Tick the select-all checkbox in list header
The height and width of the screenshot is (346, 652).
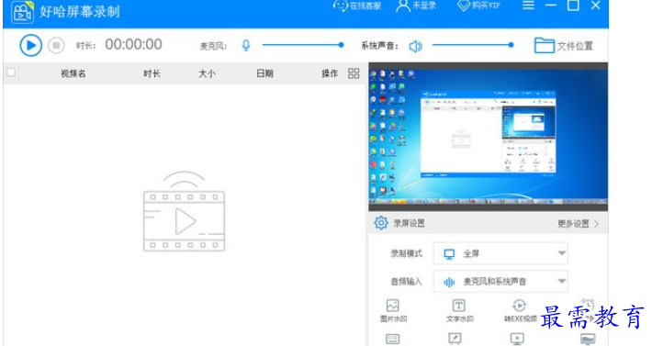tap(11, 73)
